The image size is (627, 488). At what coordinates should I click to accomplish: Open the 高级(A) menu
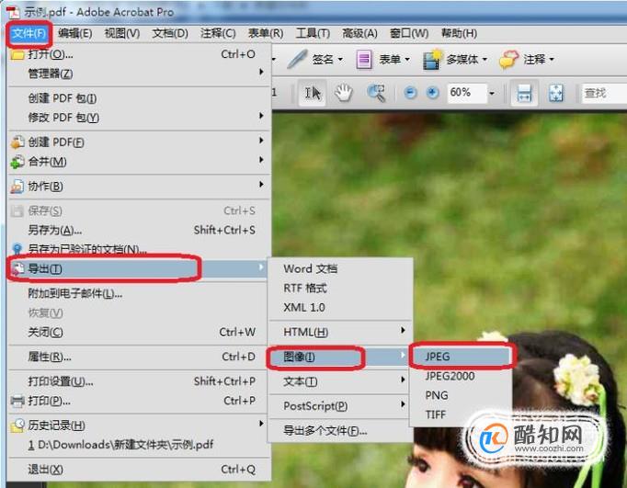(359, 33)
